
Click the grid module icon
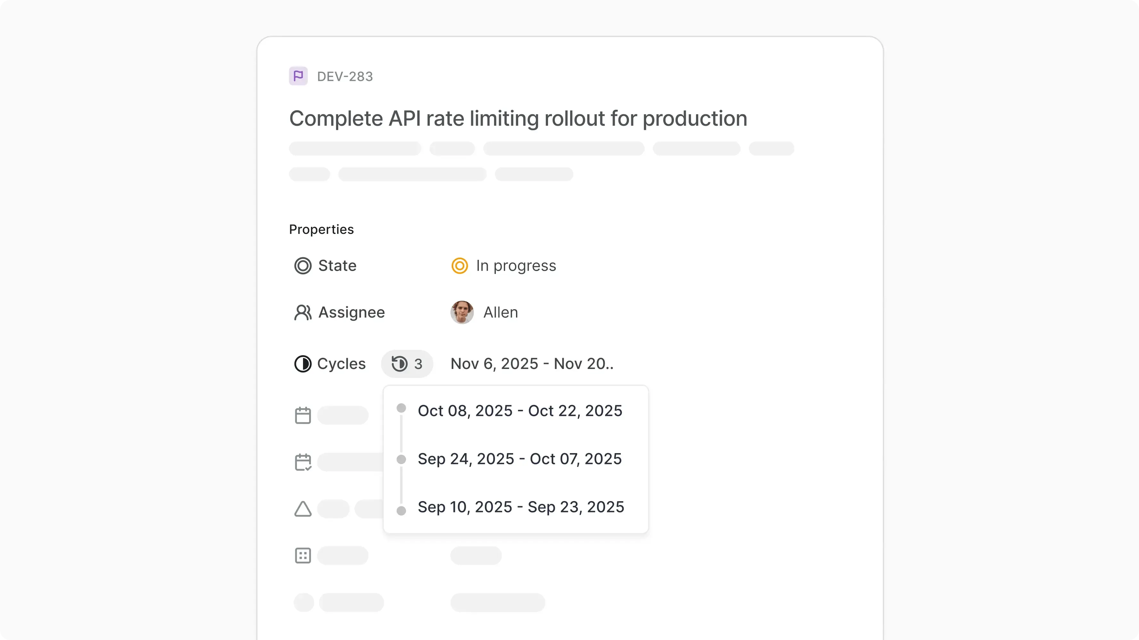302,556
